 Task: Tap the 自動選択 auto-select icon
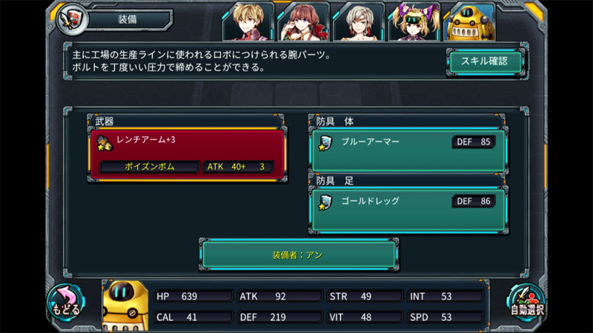pyautogui.click(x=526, y=303)
